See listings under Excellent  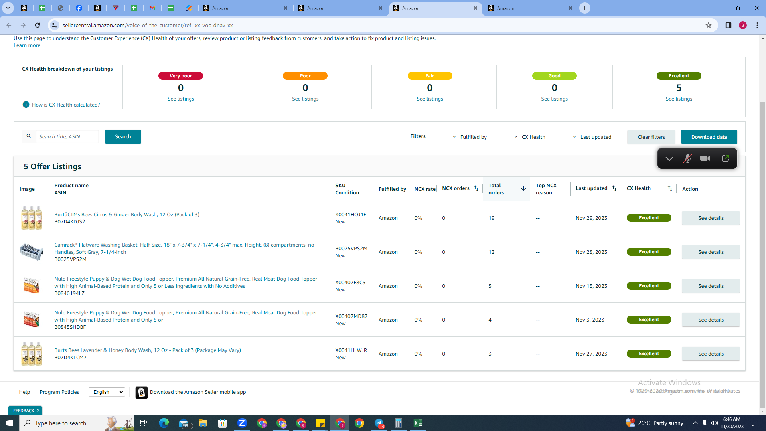tap(679, 99)
